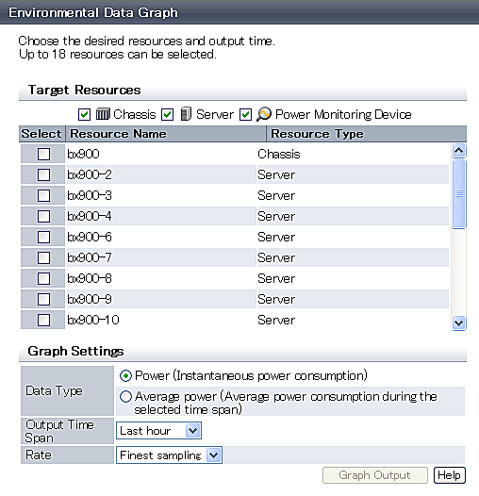479x496 pixels.
Task: Click the Server resource type icon
Action: 186,114
